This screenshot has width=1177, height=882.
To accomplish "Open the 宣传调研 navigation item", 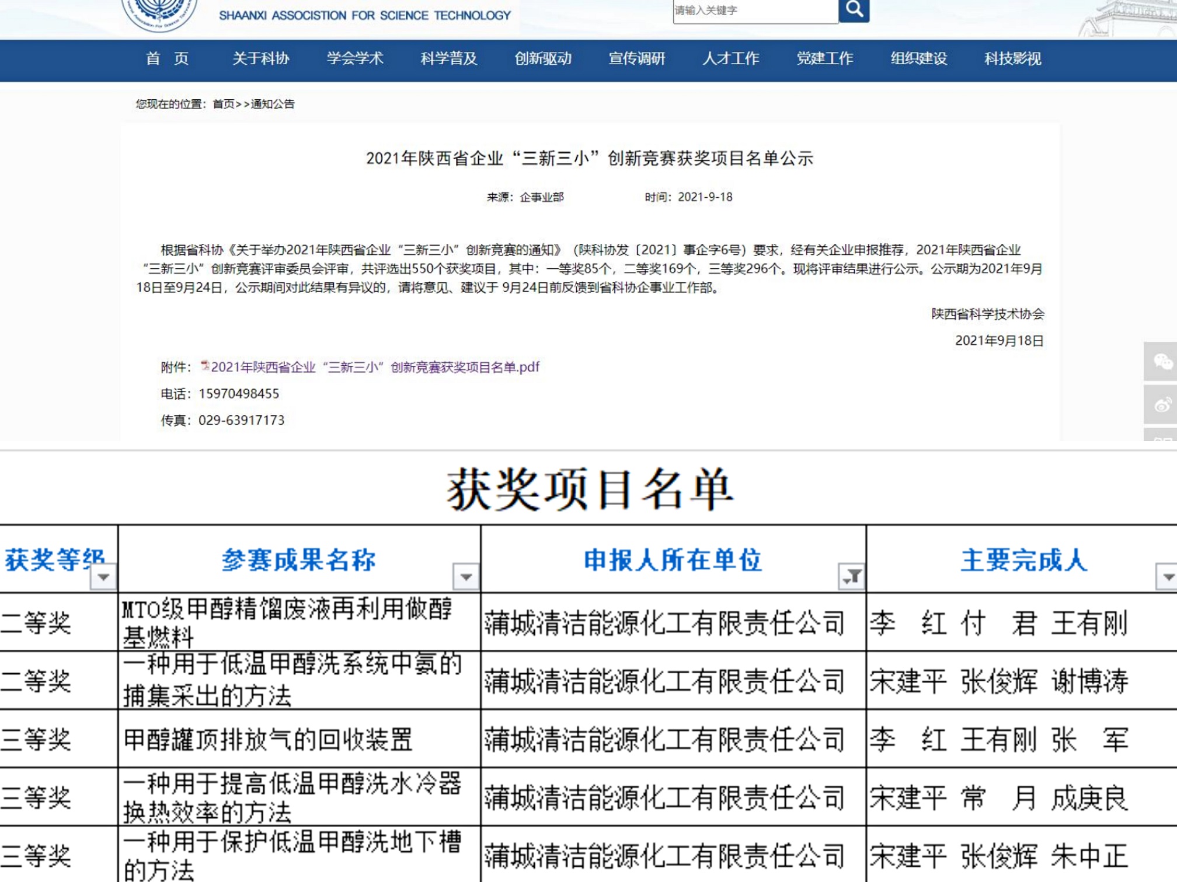I will click(637, 58).
